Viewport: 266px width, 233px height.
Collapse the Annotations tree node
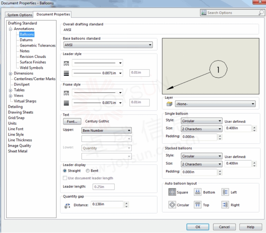(x=11, y=29)
